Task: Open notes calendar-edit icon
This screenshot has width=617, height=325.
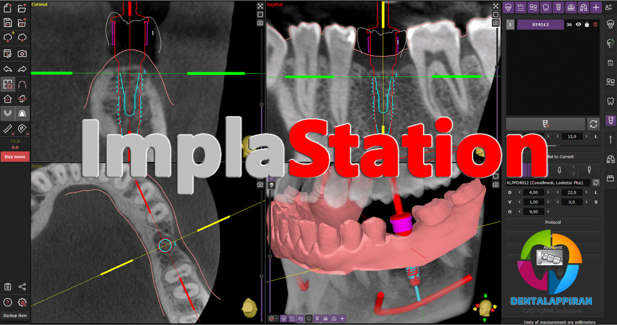Action: point(7,53)
